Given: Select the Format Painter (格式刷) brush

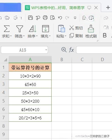Looking at the screenshot, I should point(91,31).
